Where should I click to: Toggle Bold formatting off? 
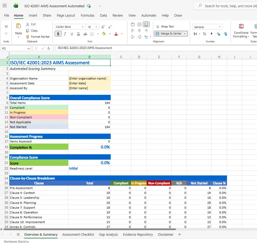58,34
